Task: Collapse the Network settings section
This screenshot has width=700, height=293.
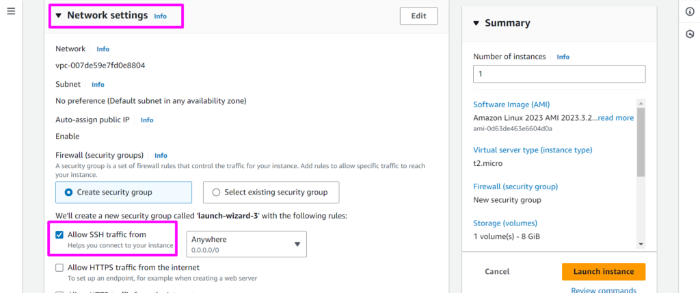Action: [x=59, y=16]
